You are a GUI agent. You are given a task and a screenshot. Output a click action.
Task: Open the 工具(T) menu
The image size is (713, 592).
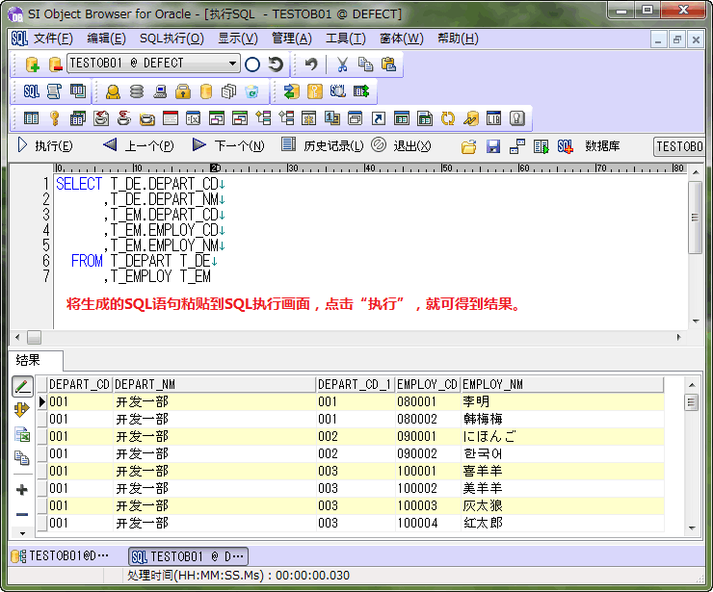coord(345,39)
